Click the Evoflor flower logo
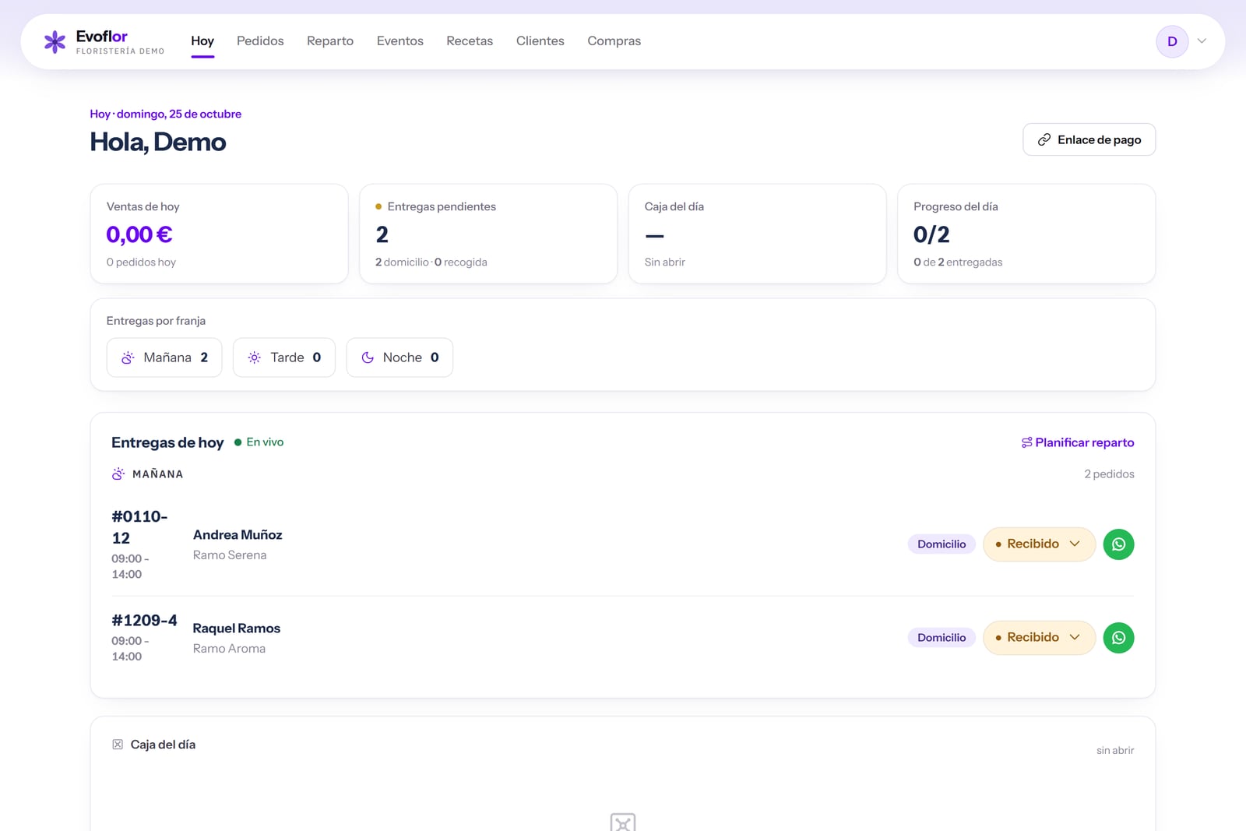Image resolution: width=1246 pixels, height=831 pixels. [55, 41]
